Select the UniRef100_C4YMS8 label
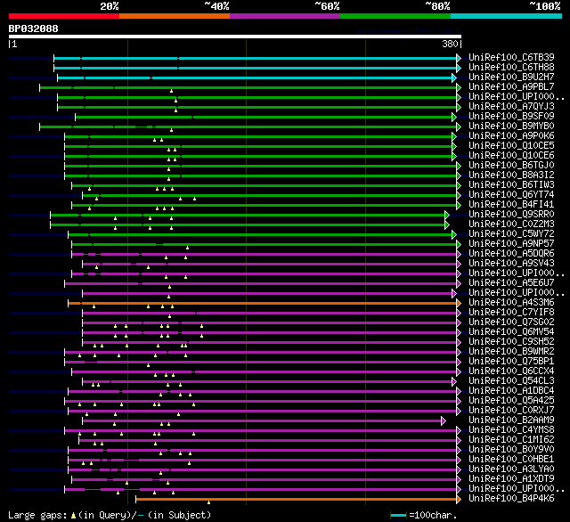 pos(511,430)
